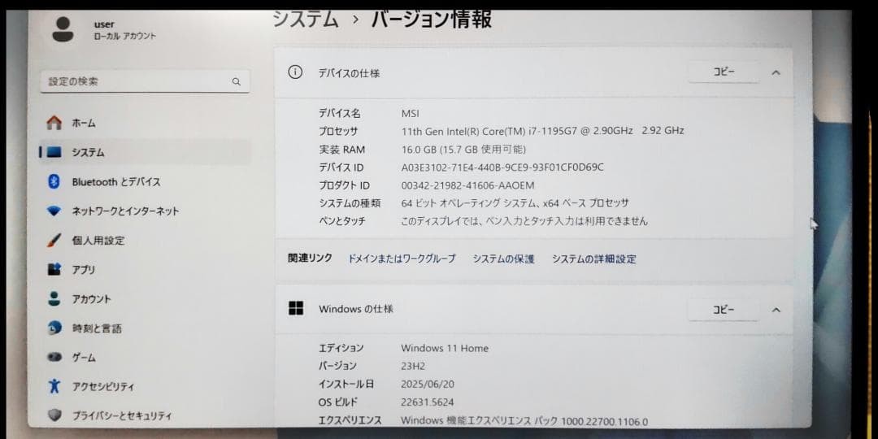Image resolution: width=878 pixels, height=439 pixels.
Task: Click ペンとタッチ value text
Action: [524, 221]
